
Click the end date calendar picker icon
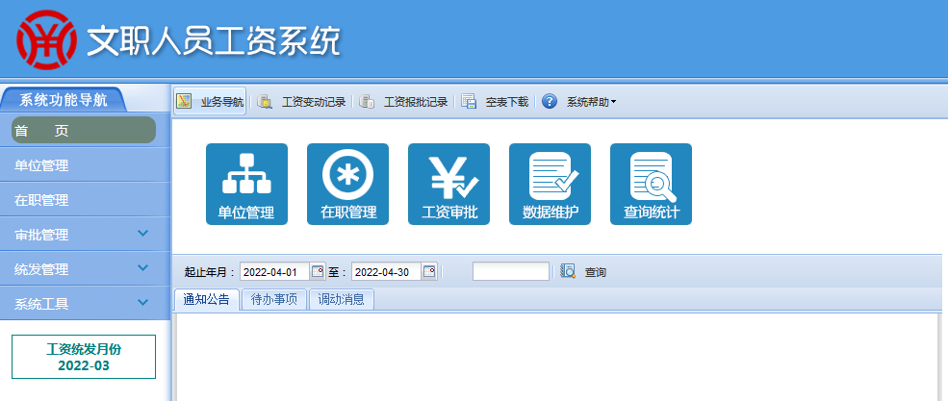(x=429, y=272)
